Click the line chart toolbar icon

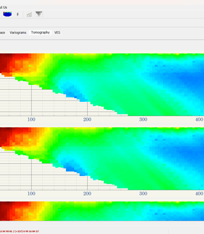[x=29, y=14]
